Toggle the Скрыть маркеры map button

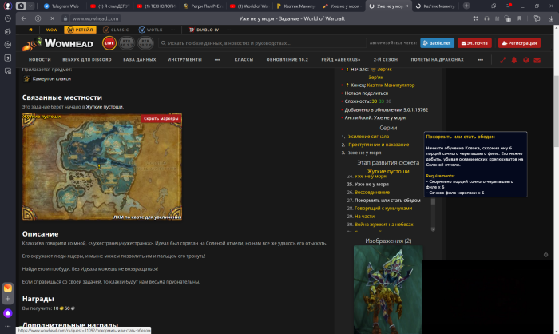coord(161,118)
